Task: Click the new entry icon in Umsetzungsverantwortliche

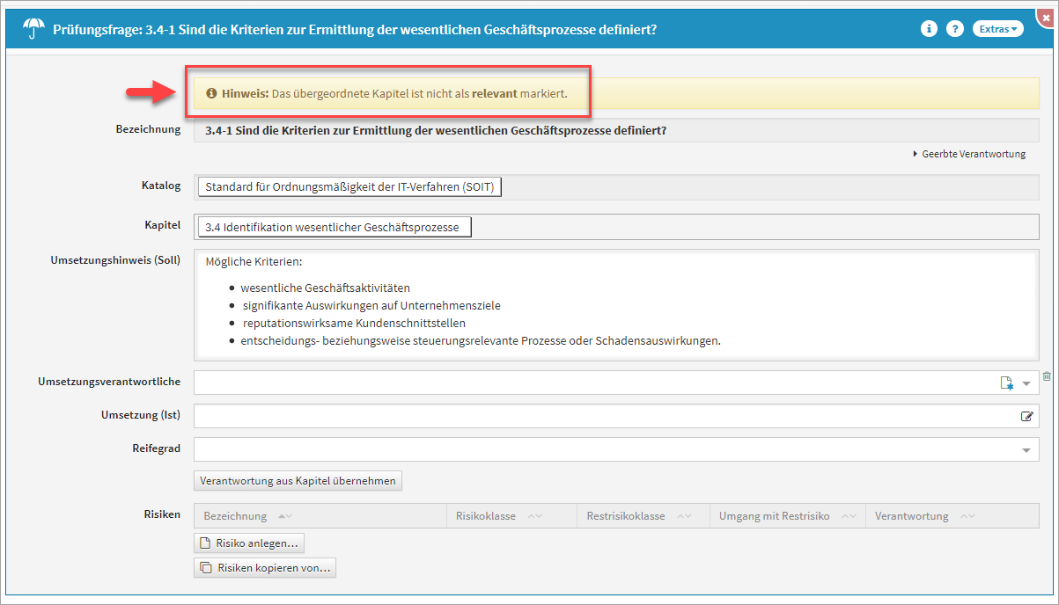Action: [1007, 383]
